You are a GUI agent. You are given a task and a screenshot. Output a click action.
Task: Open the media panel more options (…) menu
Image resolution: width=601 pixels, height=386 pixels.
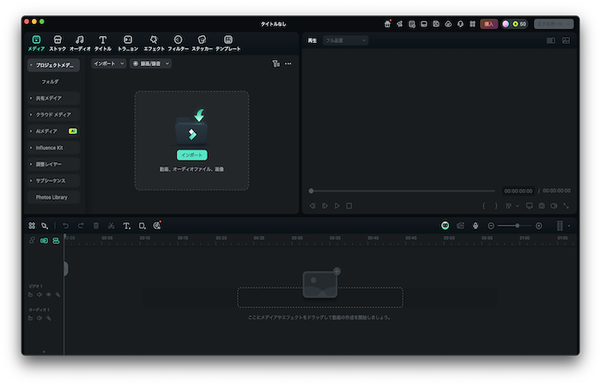tap(288, 63)
